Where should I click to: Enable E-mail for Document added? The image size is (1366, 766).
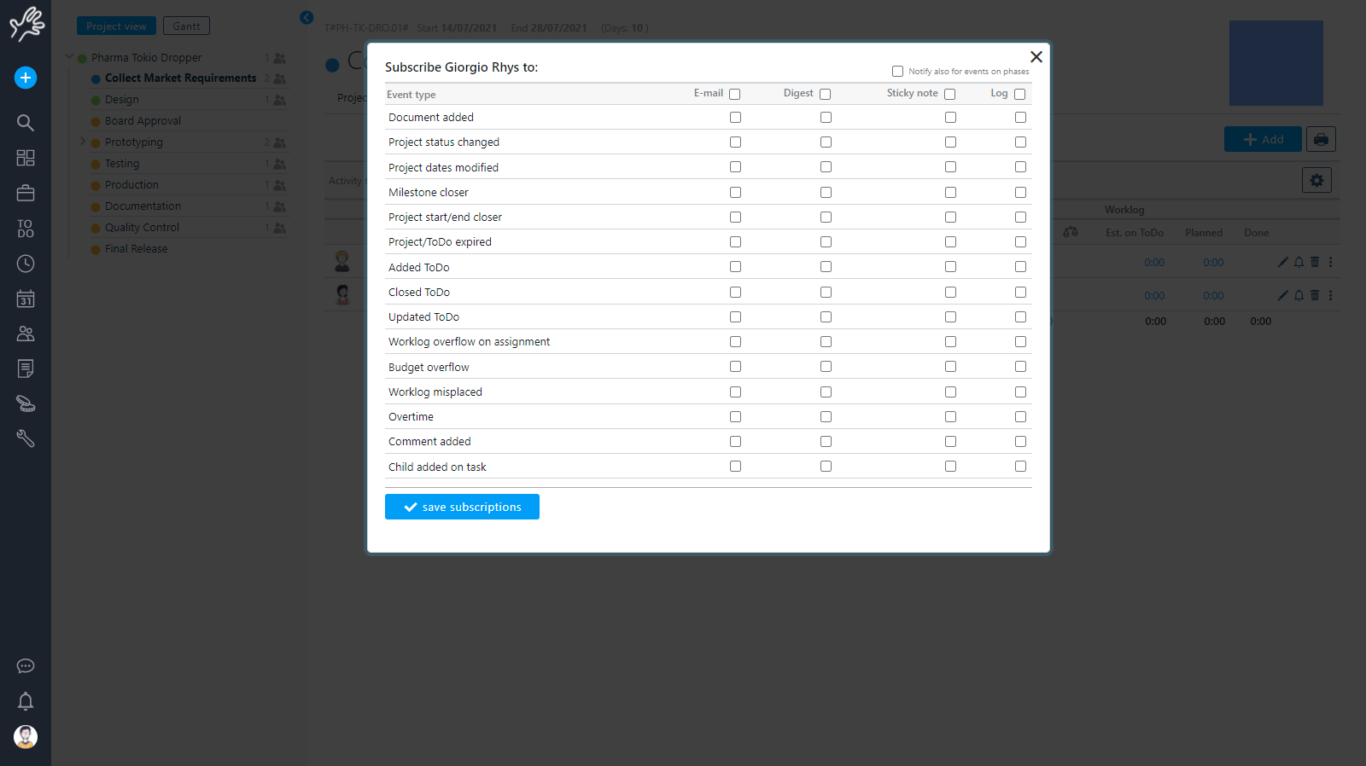click(735, 118)
